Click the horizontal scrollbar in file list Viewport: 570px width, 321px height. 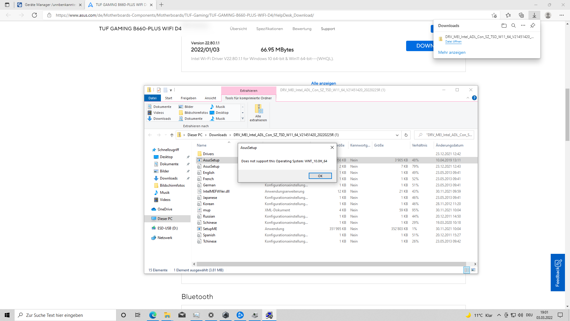(331, 264)
